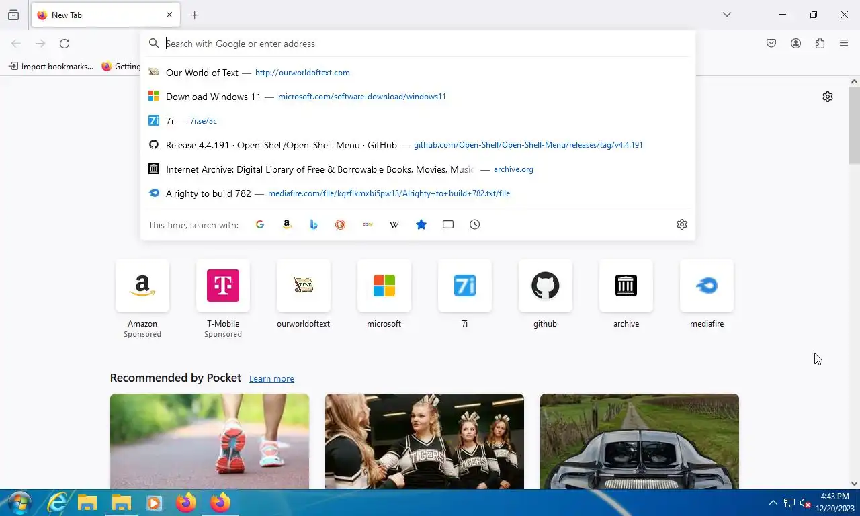
Task: Search this time with Google icon
Action: 260,224
